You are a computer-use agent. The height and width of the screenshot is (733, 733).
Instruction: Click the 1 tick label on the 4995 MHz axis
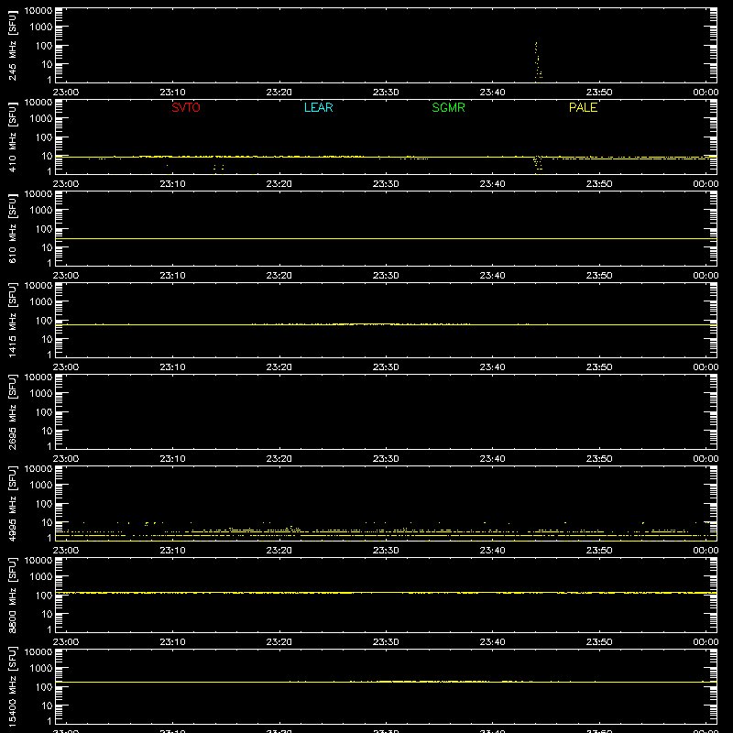pos(49,538)
